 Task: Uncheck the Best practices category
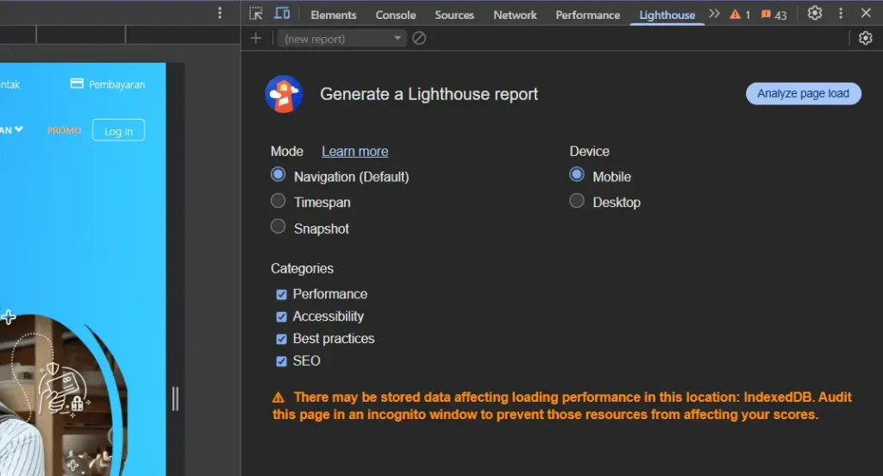pos(282,339)
